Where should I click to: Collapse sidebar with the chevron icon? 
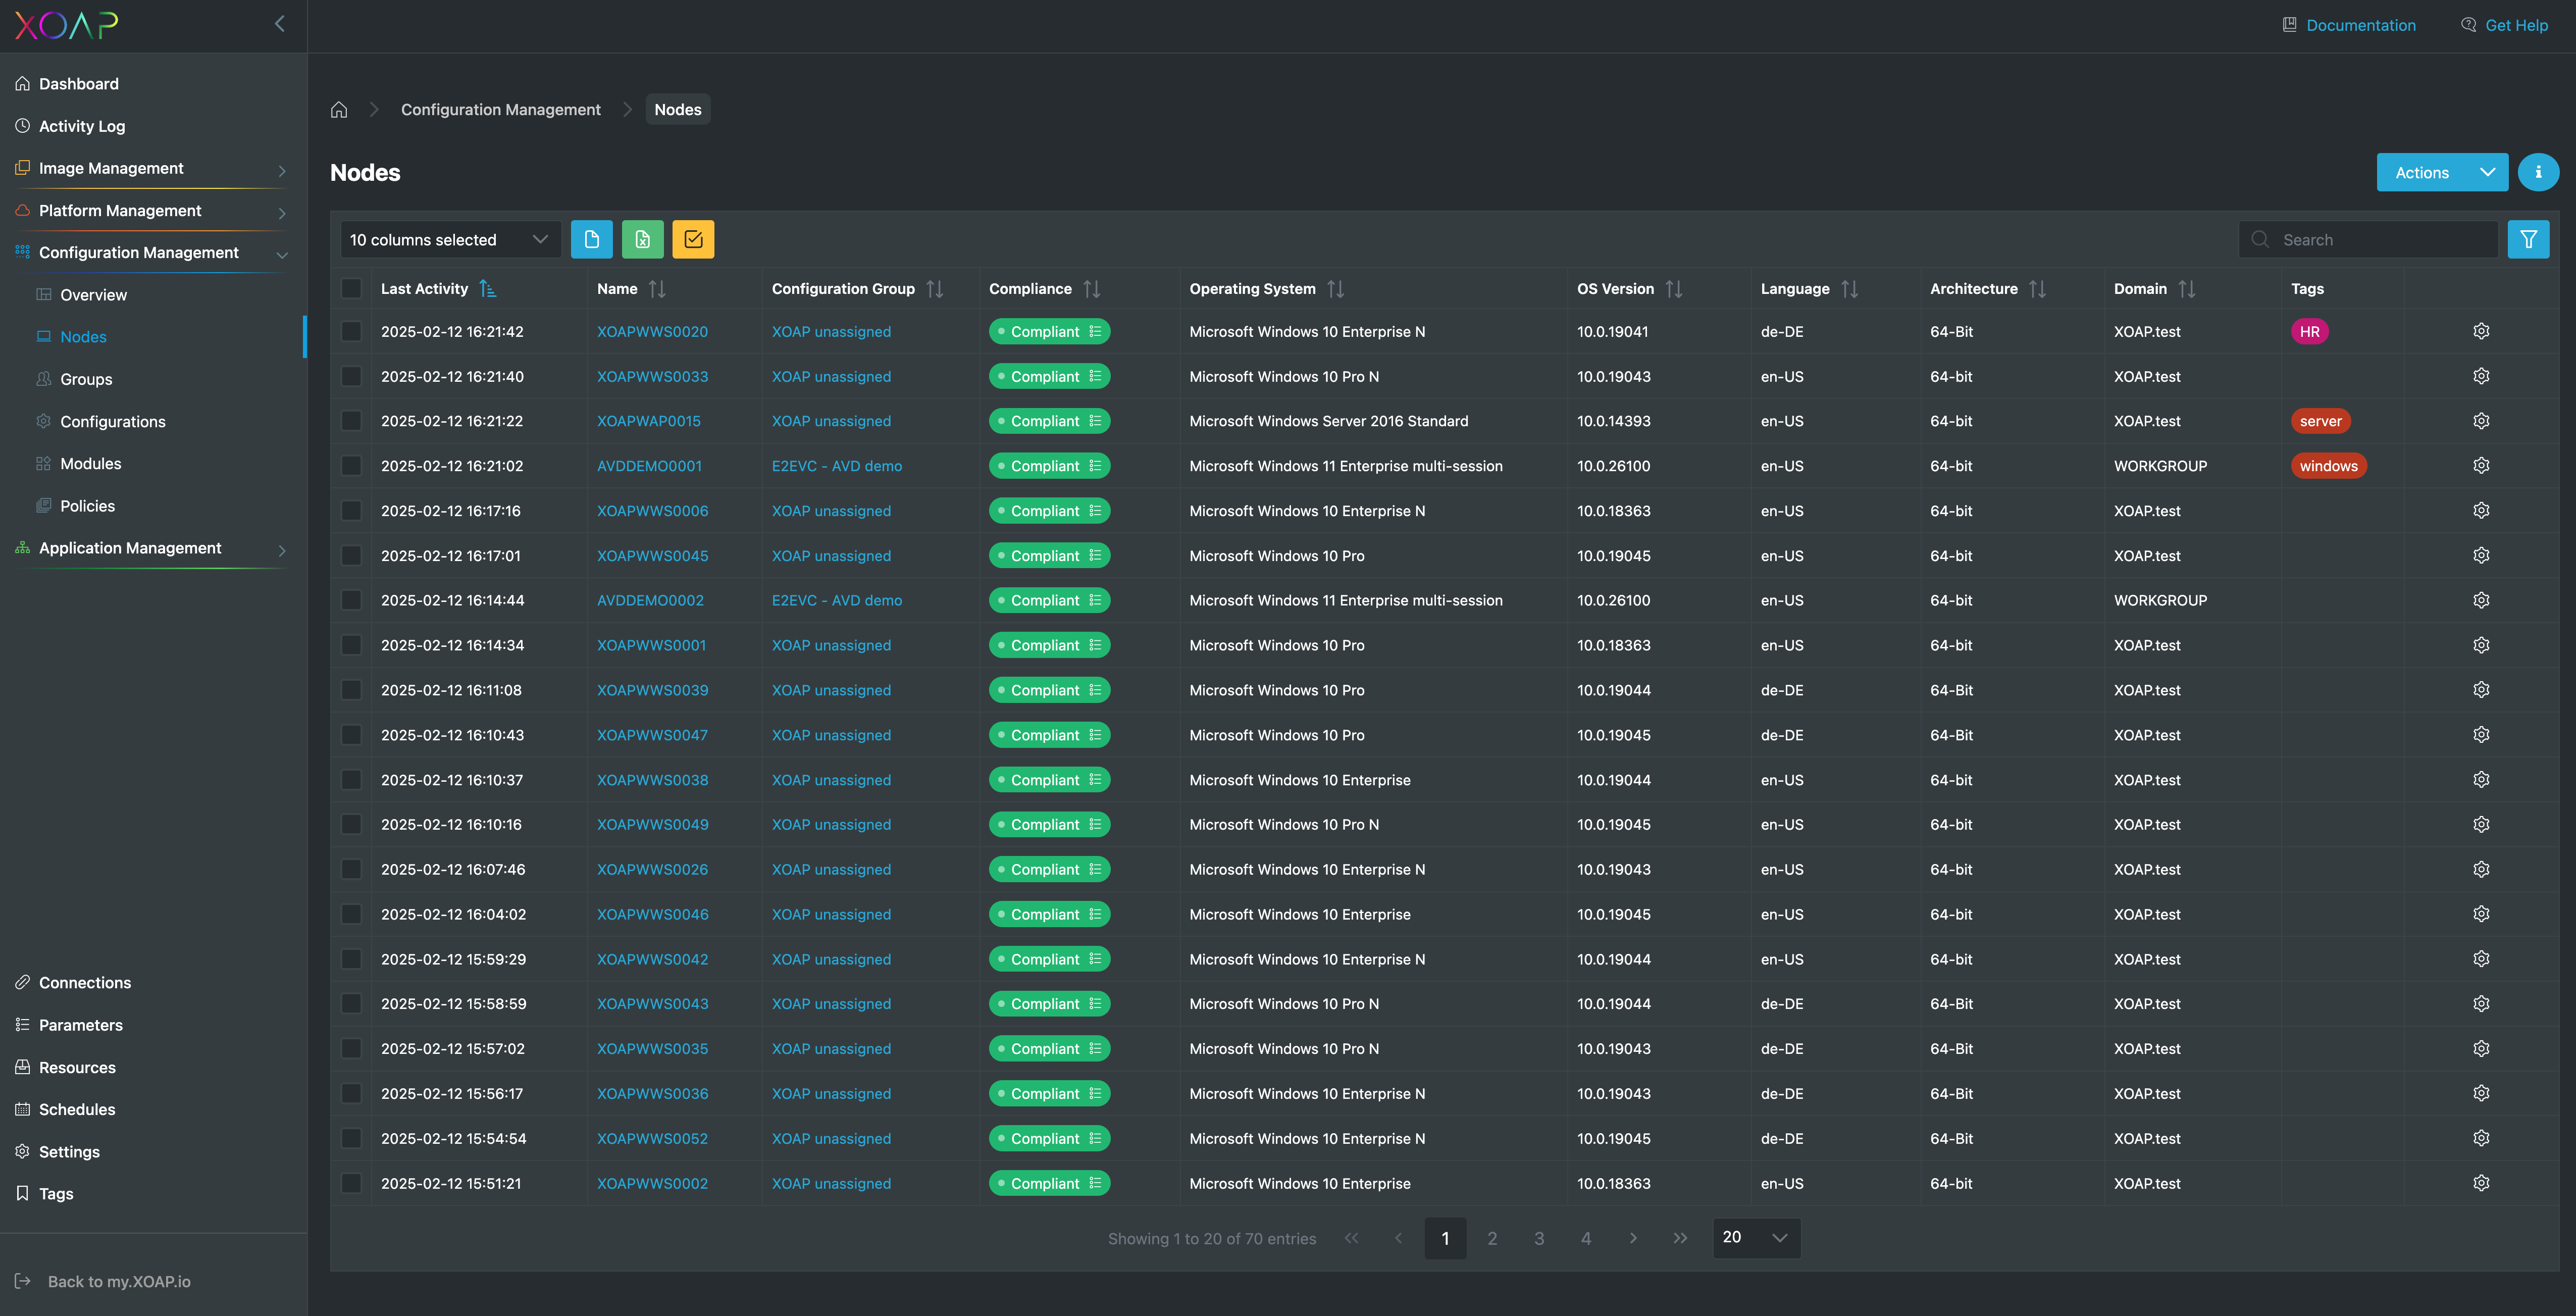(280, 24)
